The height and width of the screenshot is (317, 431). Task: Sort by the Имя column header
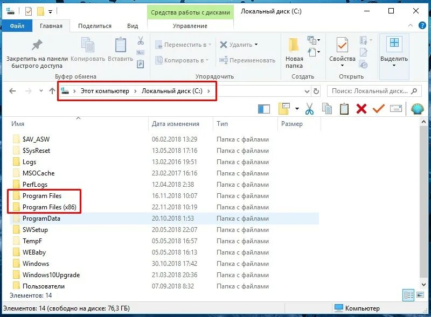click(x=78, y=124)
